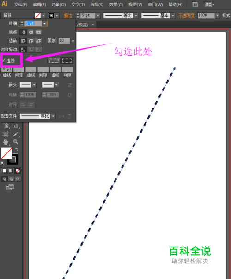Open arrange documents icon in menu bar
This screenshot has width=231, height=279.
pos(210,5)
